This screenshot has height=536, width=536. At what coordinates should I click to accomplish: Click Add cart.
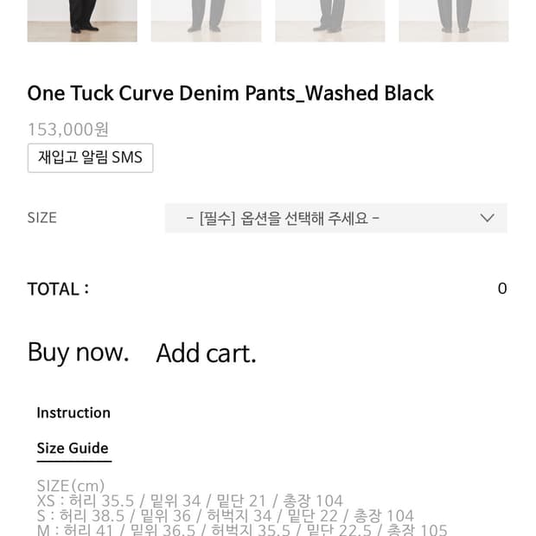pos(206,353)
